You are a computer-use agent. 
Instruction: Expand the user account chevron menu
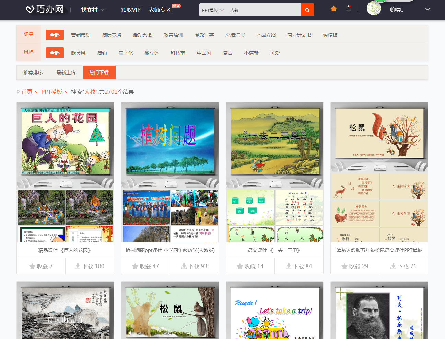428,9
